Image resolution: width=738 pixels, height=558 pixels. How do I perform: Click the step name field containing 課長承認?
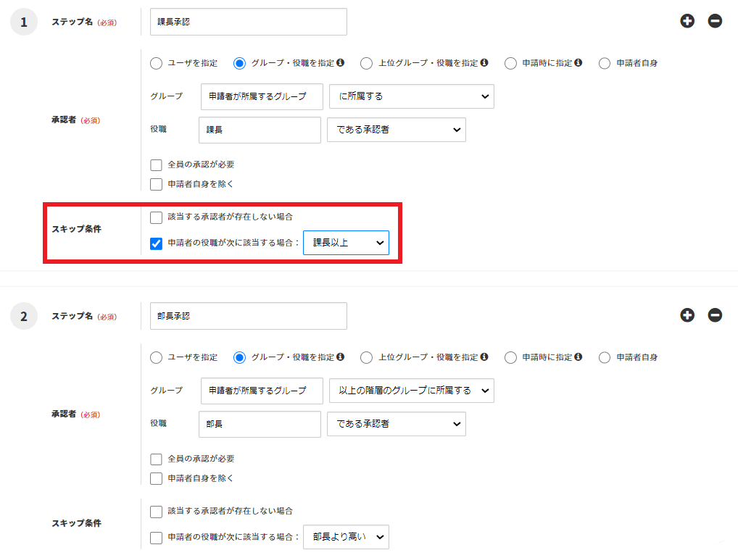pyautogui.click(x=248, y=22)
